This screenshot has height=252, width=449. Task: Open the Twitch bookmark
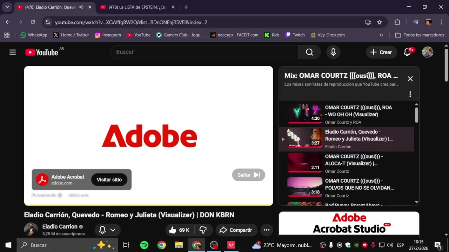click(295, 35)
